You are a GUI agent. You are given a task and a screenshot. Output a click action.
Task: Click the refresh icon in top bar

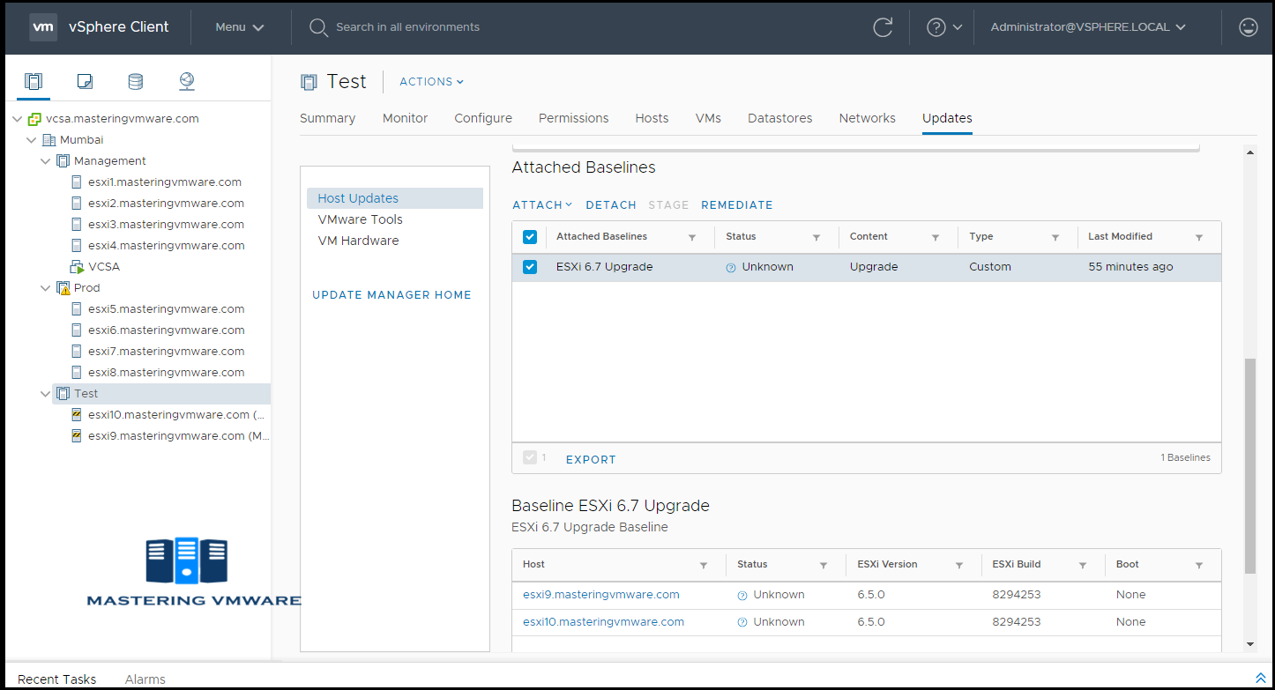[883, 27]
